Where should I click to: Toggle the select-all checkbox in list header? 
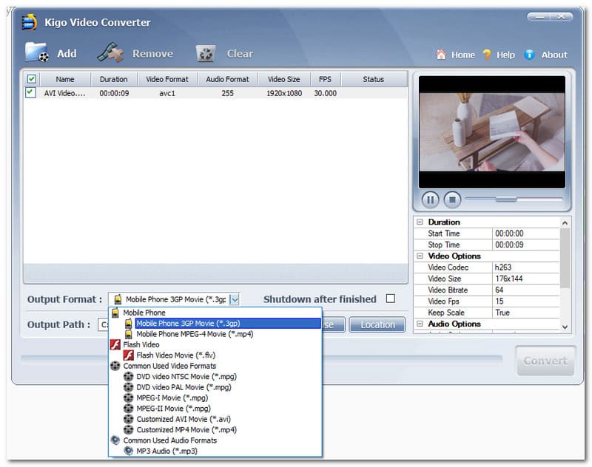point(31,79)
